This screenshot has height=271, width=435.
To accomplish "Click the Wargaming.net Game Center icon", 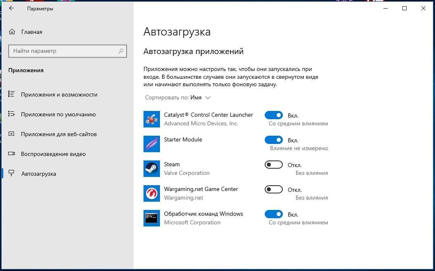I will 151,193.
